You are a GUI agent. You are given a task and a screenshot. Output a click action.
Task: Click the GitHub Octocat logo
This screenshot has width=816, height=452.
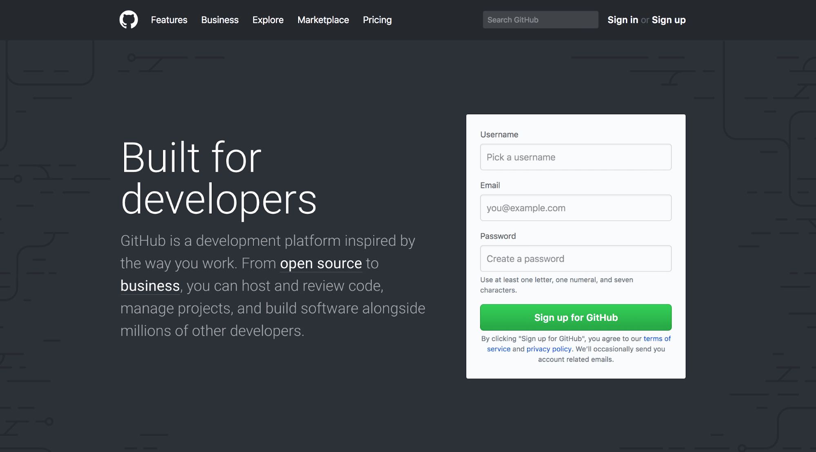pos(129,20)
